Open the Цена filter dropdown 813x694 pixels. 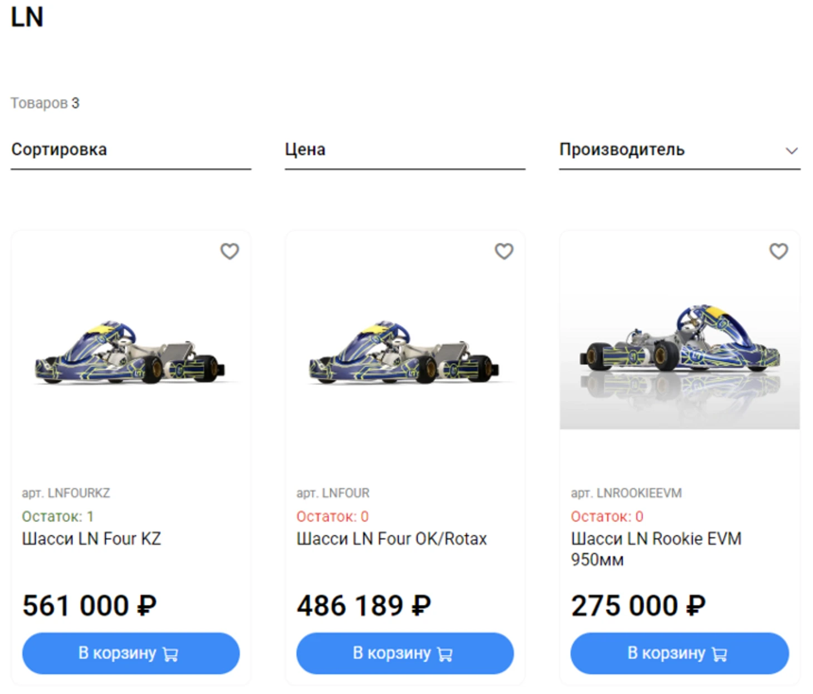(405, 150)
